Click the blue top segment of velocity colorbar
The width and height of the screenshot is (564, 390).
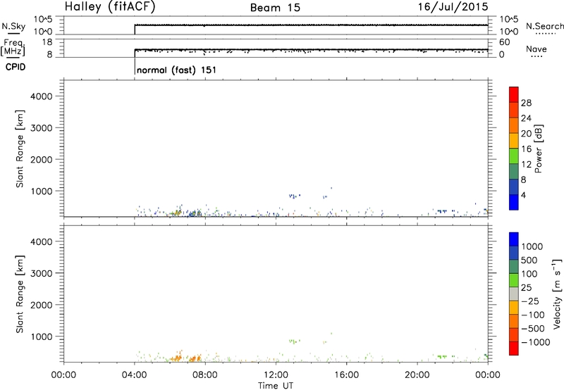(x=514, y=239)
